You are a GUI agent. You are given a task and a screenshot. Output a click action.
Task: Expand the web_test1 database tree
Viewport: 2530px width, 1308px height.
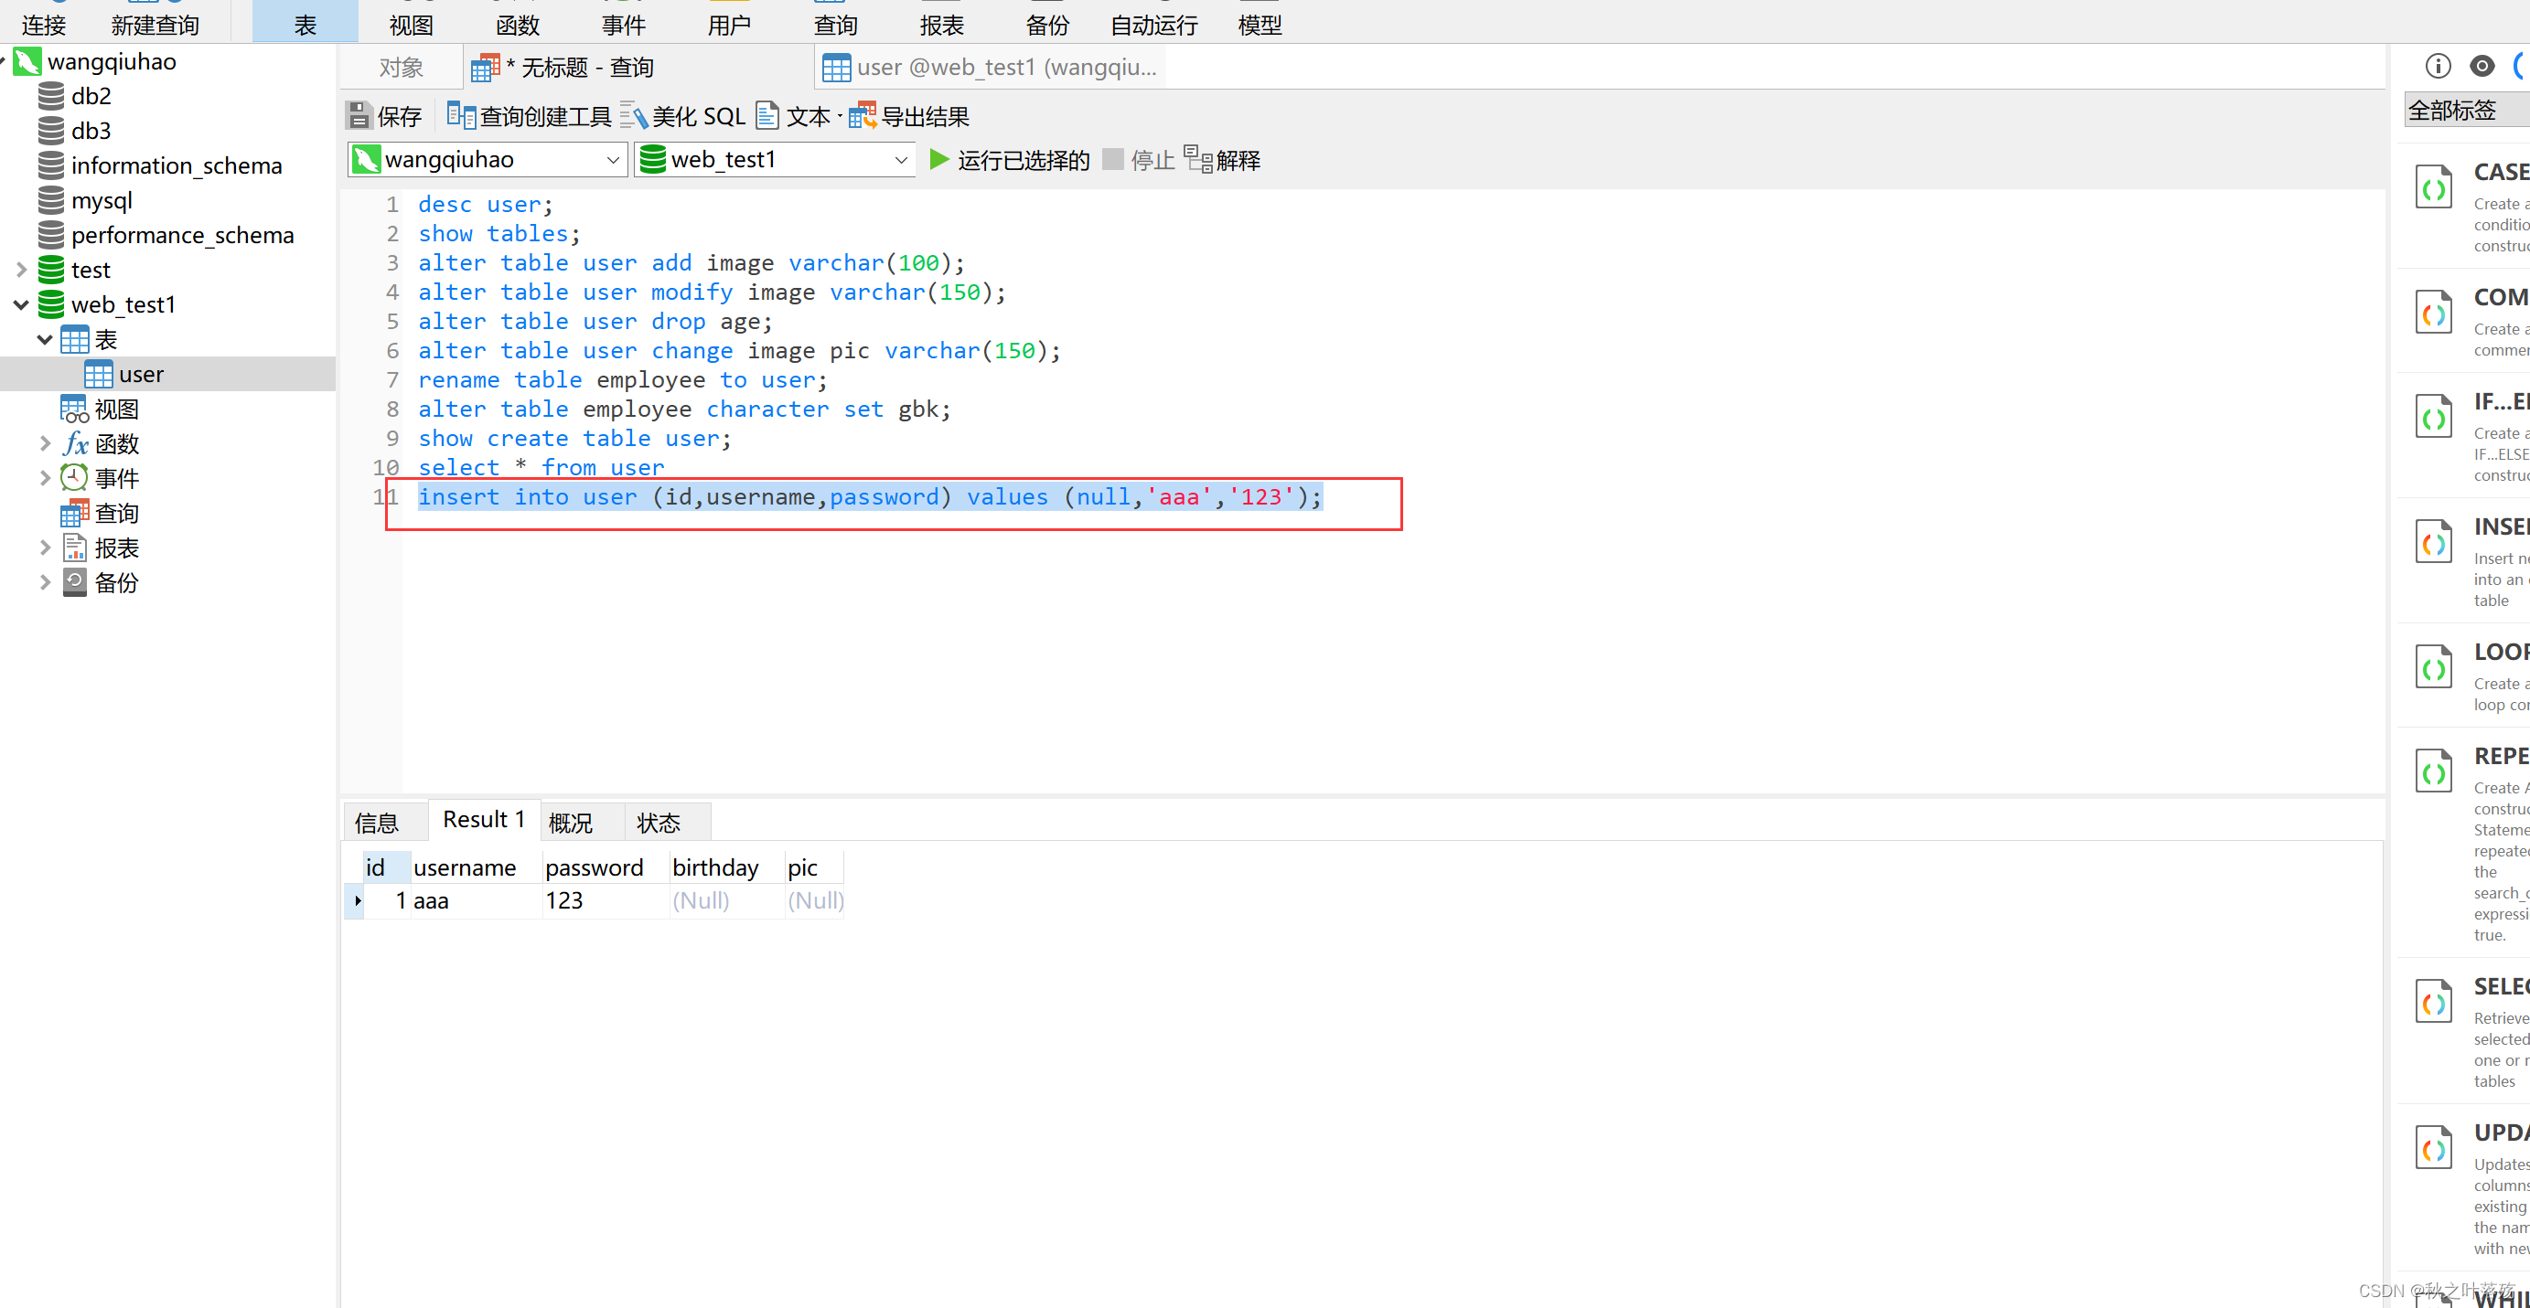click(16, 303)
